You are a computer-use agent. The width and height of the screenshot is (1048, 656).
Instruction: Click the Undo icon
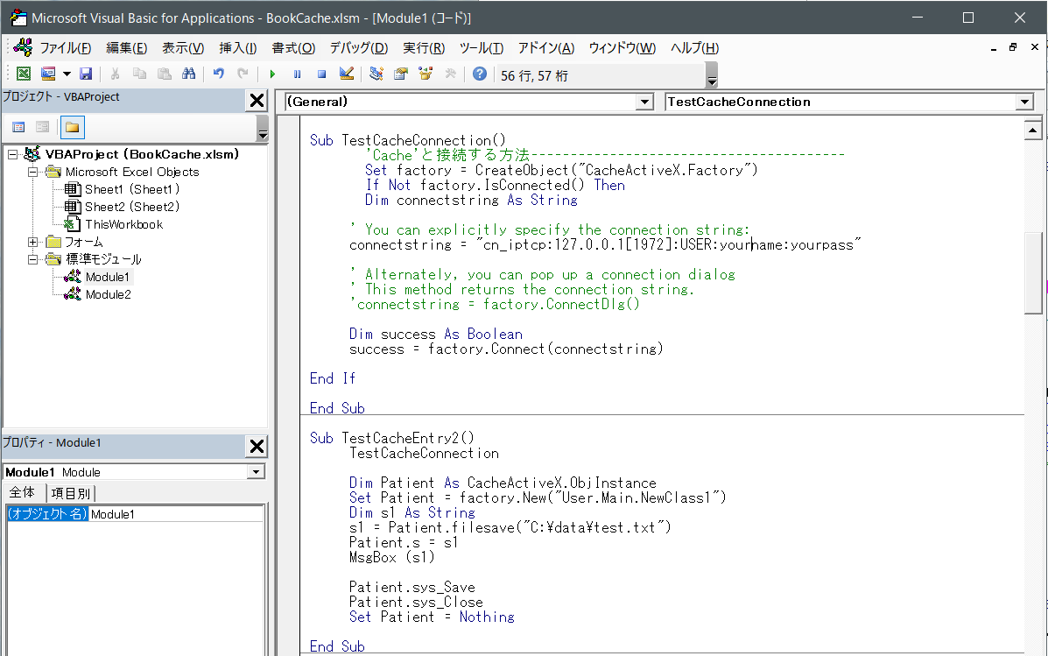[218, 74]
